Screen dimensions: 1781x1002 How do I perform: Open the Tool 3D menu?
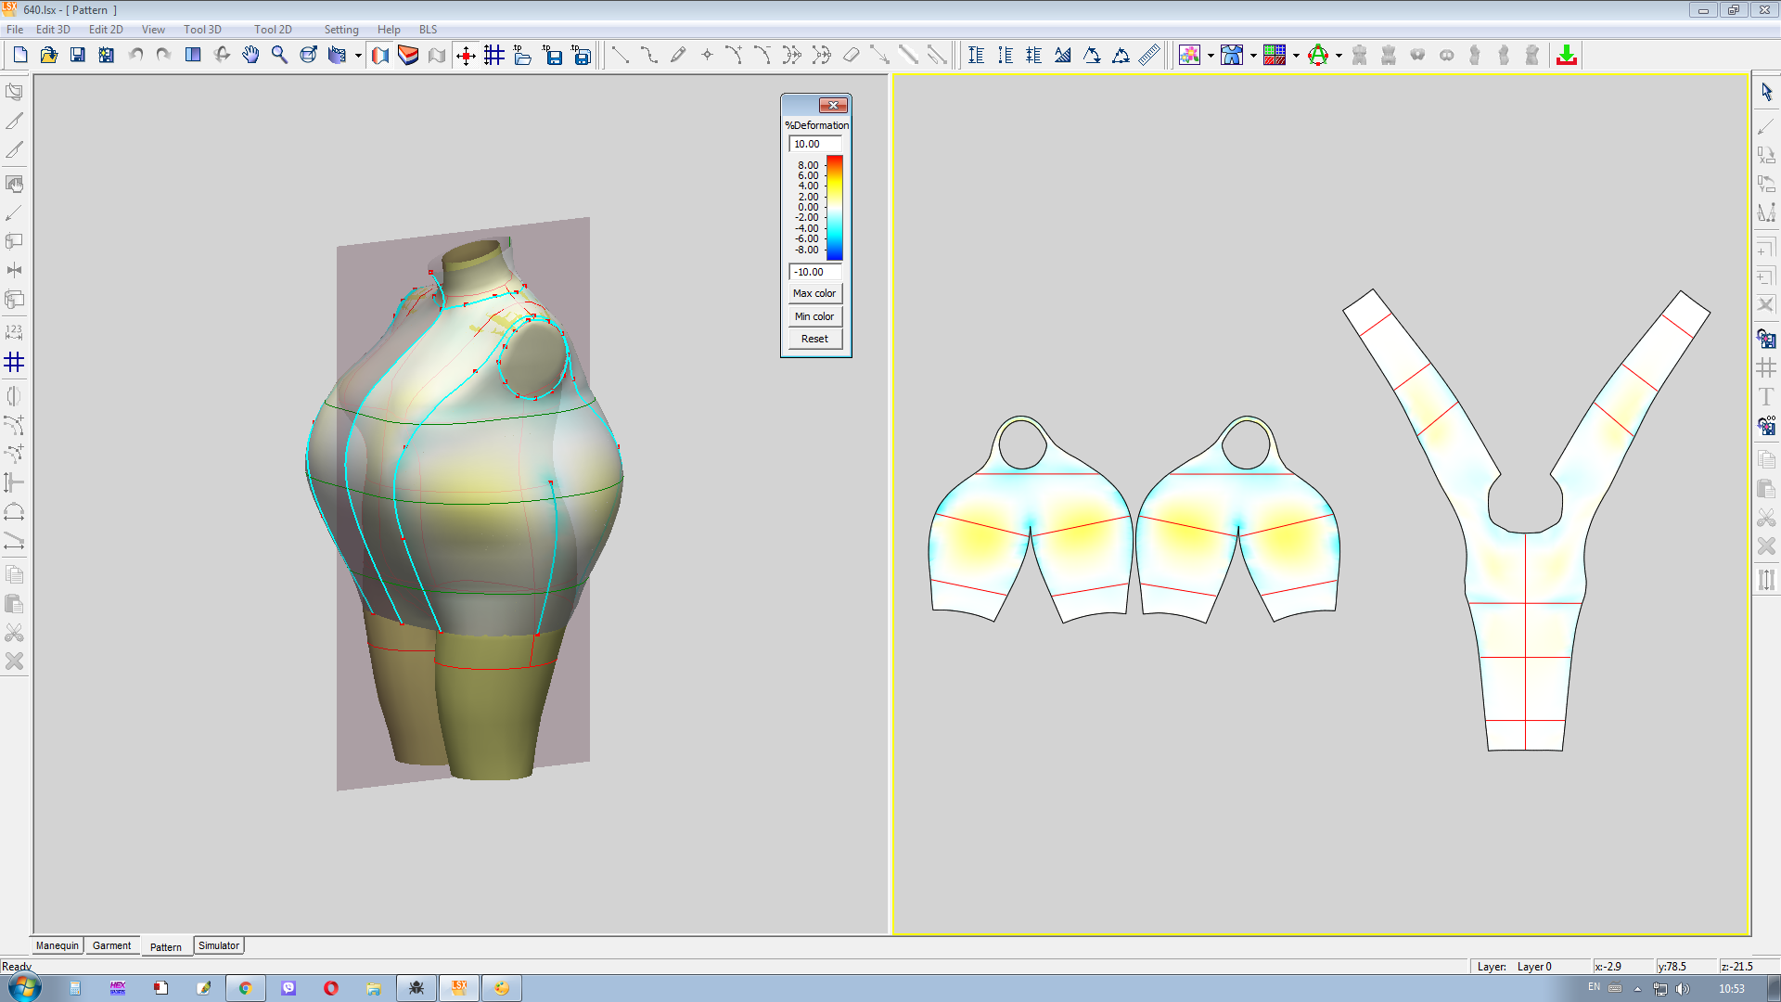(202, 30)
